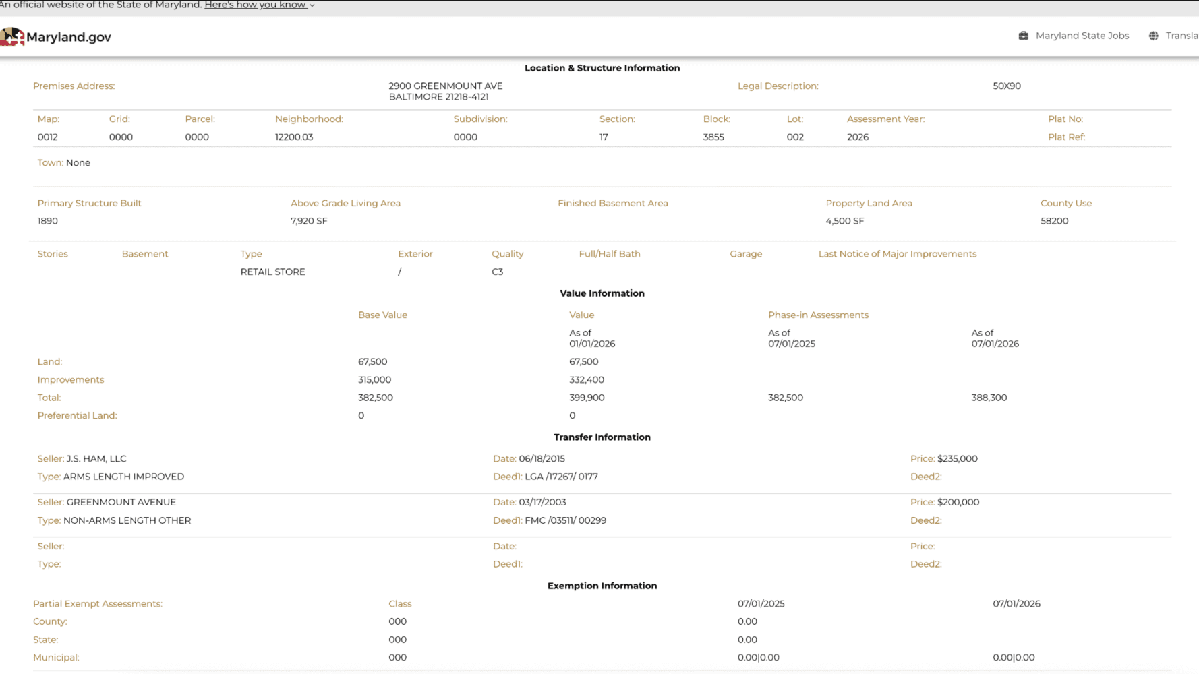Click the Value Information section heading
Viewport: 1199px width, 674px height.
pos(602,293)
